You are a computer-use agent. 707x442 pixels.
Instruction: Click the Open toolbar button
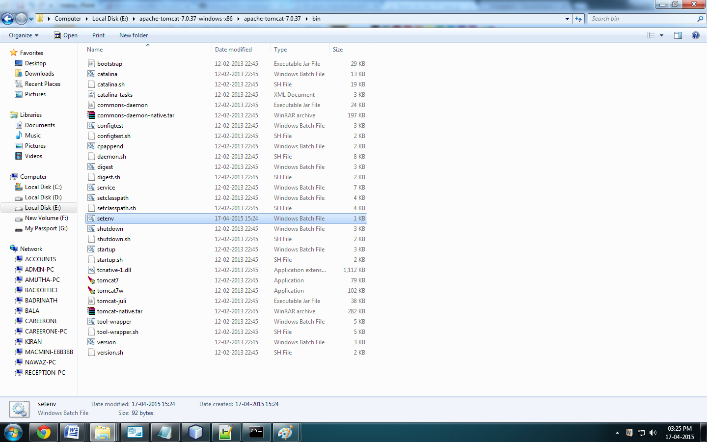66,35
